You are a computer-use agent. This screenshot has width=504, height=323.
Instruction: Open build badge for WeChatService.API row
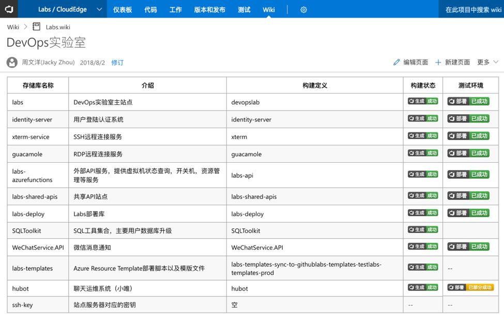coord(423,247)
